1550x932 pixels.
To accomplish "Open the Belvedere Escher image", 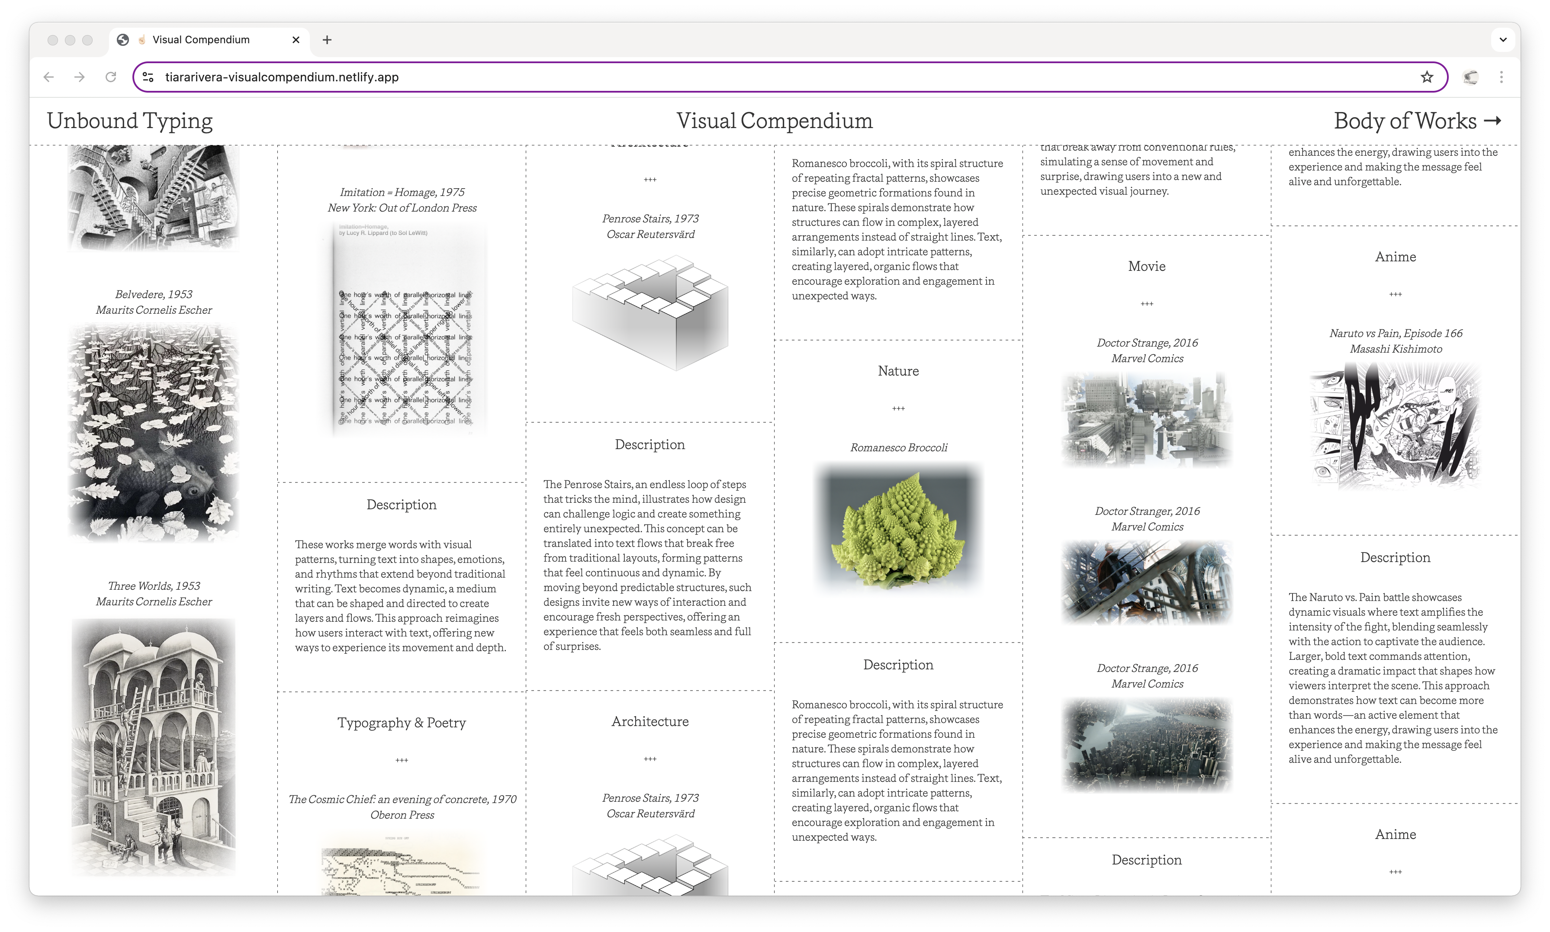I will (154, 747).
